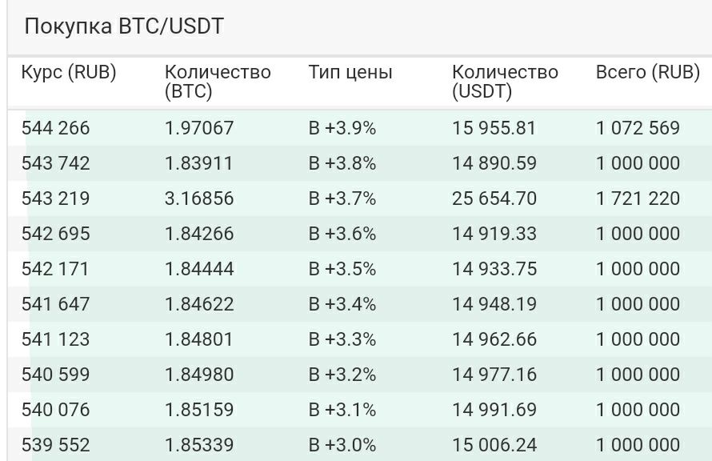Screen dimensions: 712x461
Task: Click the total 1 072 569
Action: (638, 128)
